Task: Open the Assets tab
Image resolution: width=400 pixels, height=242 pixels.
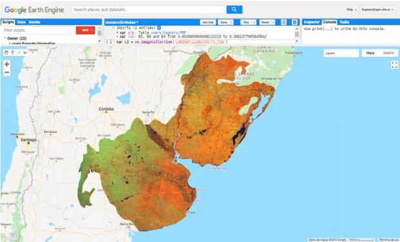Action: click(x=34, y=22)
